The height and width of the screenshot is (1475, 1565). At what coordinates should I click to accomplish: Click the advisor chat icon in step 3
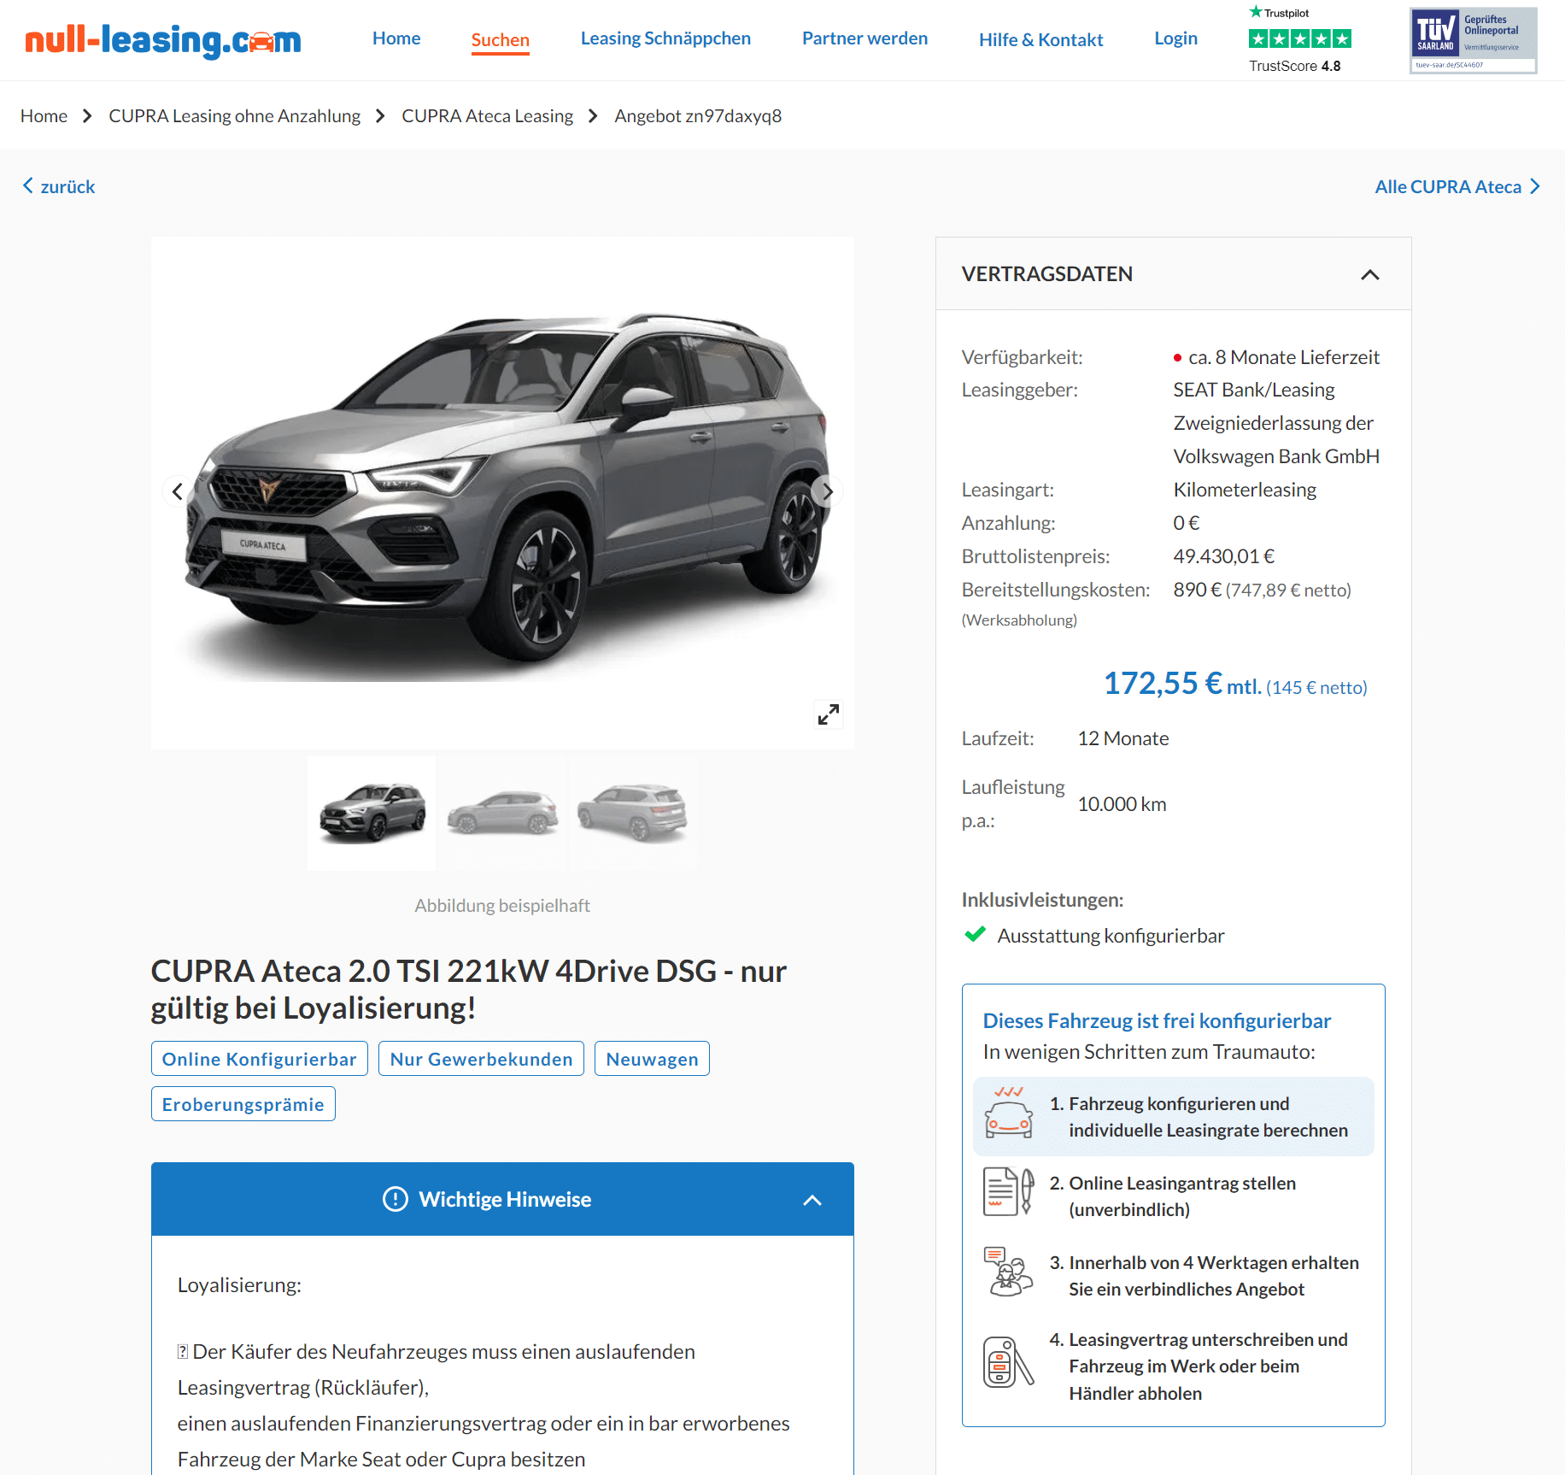pyautogui.click(x=1009, y=1272)
